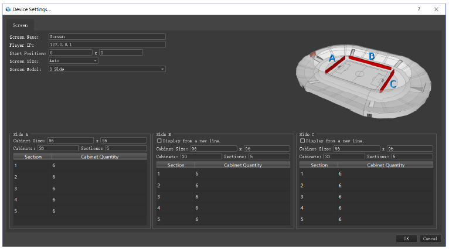
Task: Enable Side C display from new line
Action: point(302,141)
